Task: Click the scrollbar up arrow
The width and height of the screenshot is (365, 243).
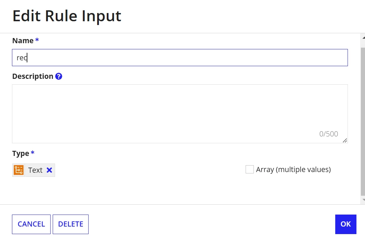Action: pos(363,38)
